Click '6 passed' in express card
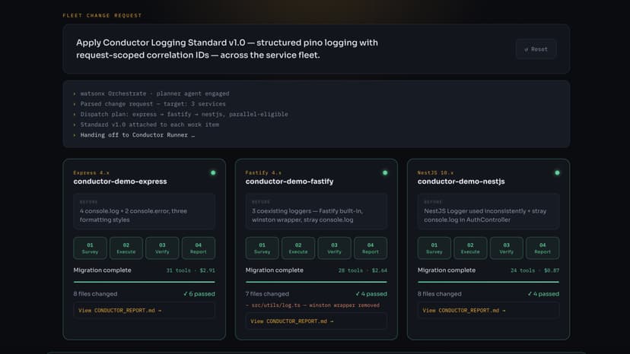This screenshot has height=354, width=630. (199, 294)
